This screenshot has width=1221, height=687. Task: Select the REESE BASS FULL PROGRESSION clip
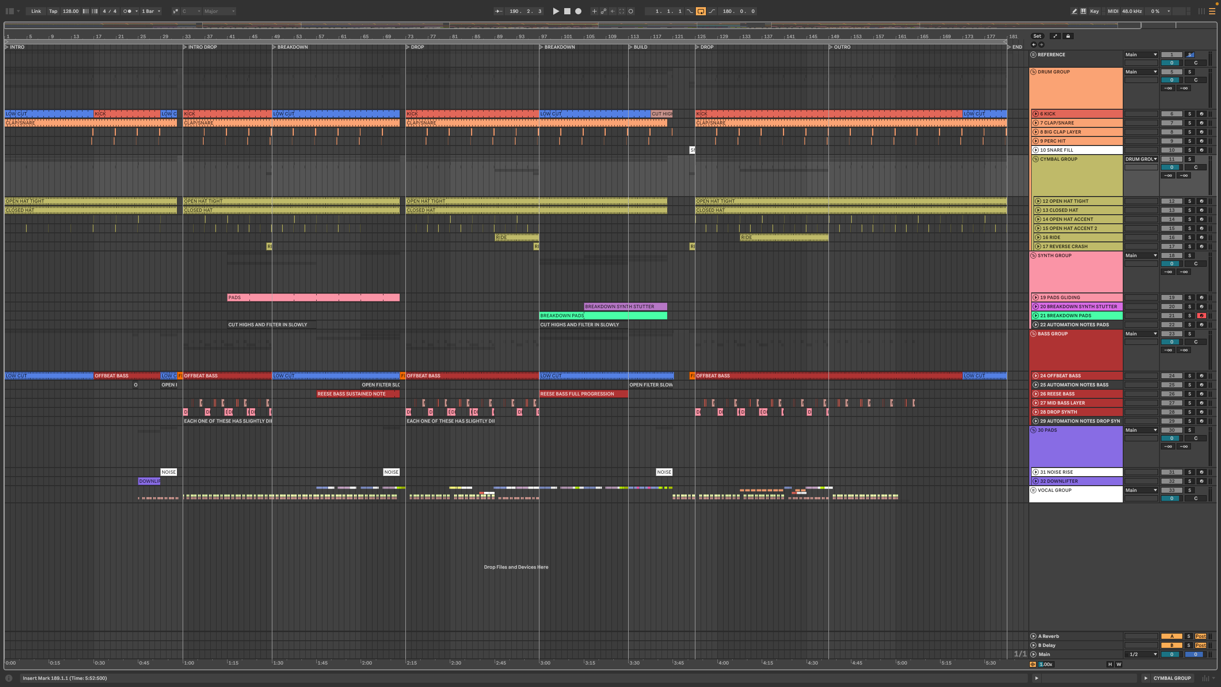583,394
